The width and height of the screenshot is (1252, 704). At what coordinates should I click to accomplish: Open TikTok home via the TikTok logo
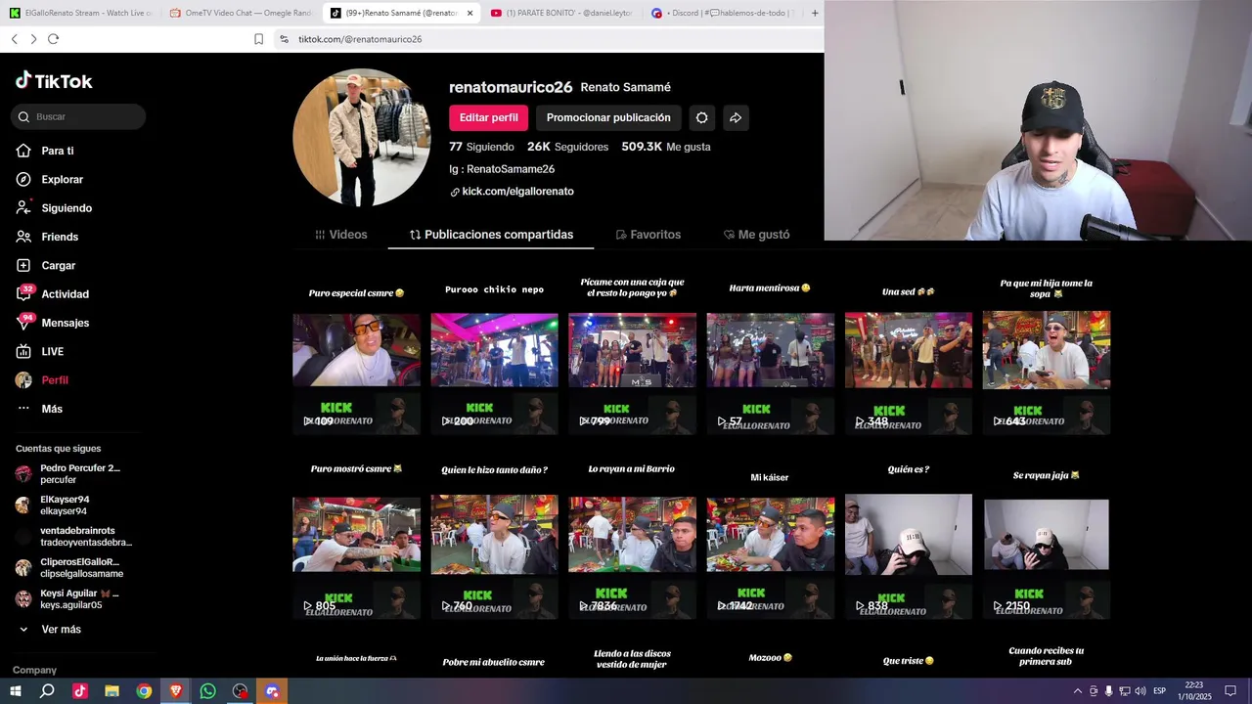pyautogui.click(x=54, y=81)
